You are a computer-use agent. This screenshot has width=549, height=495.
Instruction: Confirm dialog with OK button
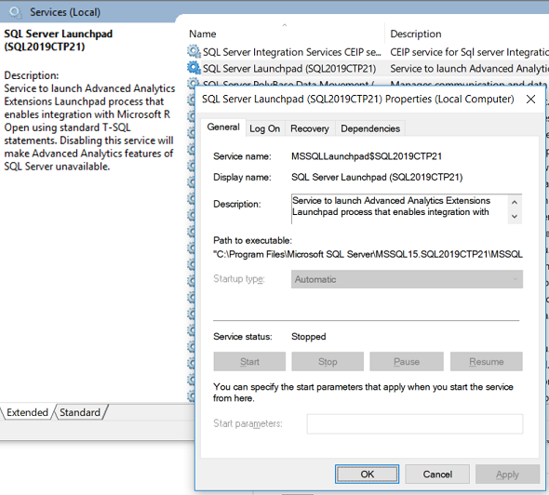[367, 475]
